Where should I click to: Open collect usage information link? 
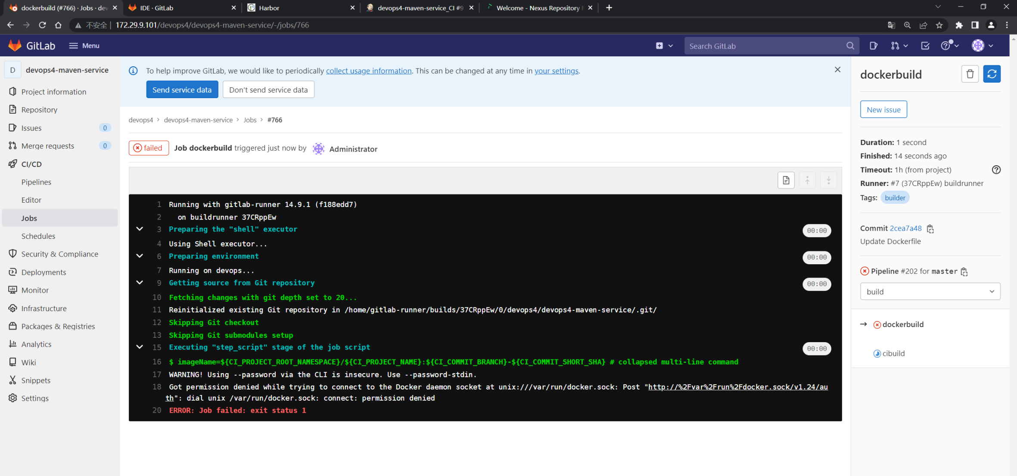click(x=369, y=71)
